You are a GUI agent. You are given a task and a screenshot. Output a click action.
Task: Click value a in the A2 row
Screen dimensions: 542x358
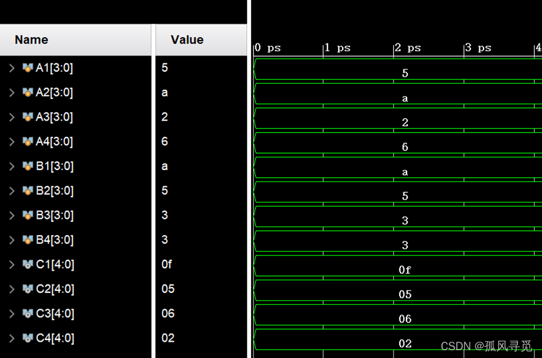pos(164,93)
